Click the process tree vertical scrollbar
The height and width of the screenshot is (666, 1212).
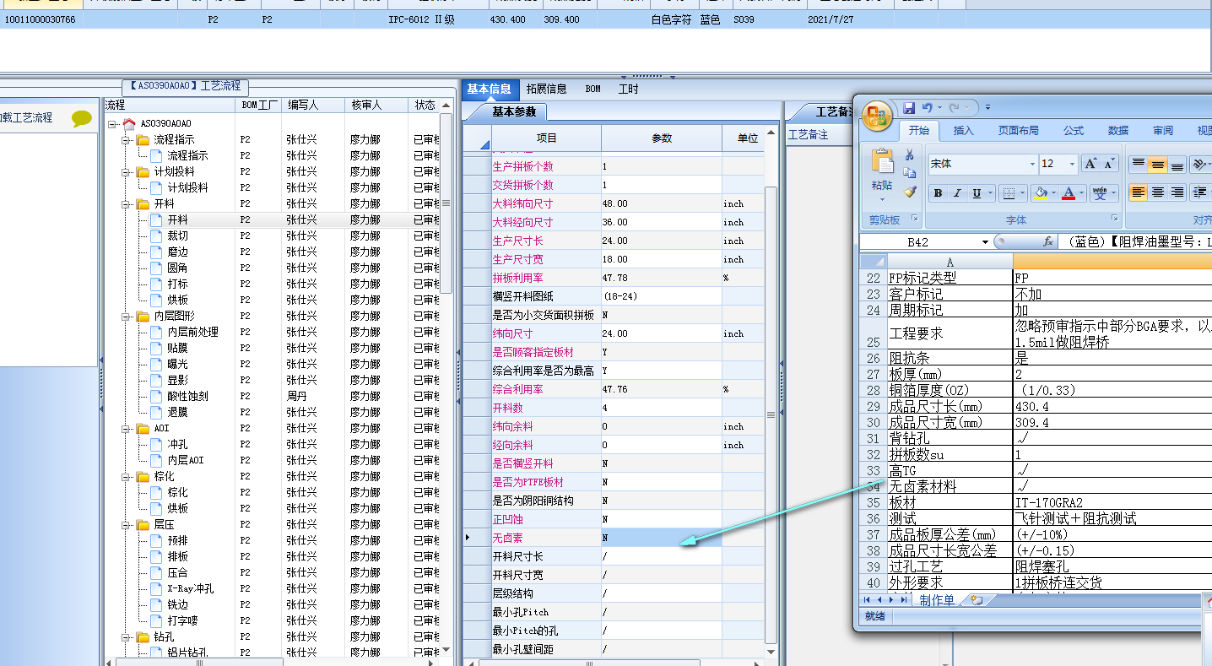pos(446,203)
